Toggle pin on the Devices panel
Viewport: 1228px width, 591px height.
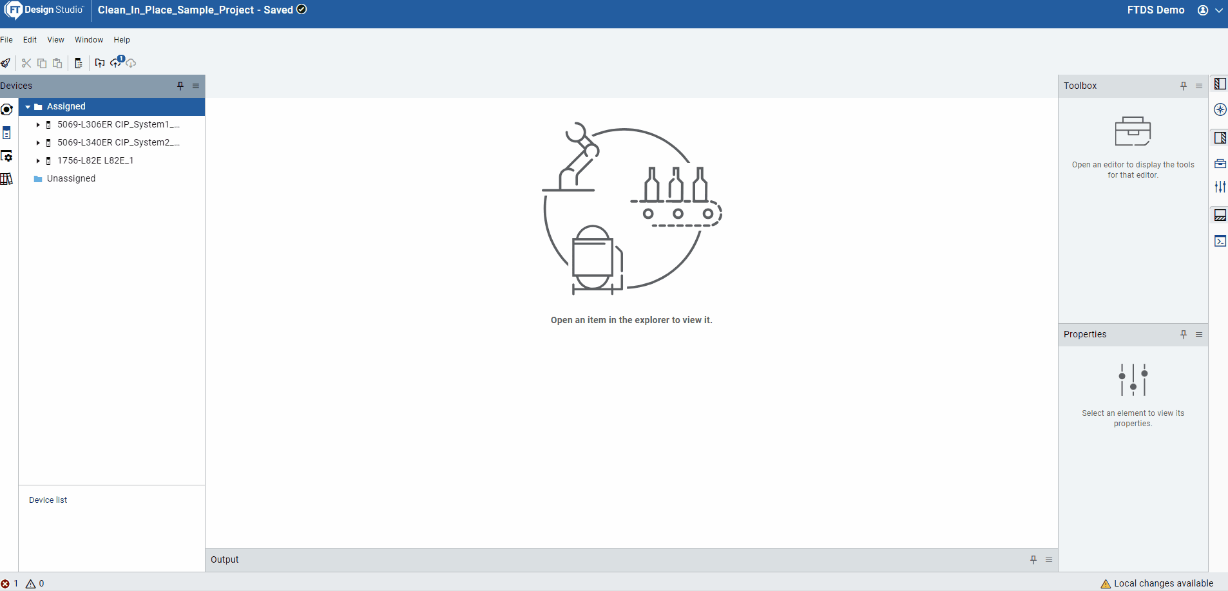coord(180,86)
